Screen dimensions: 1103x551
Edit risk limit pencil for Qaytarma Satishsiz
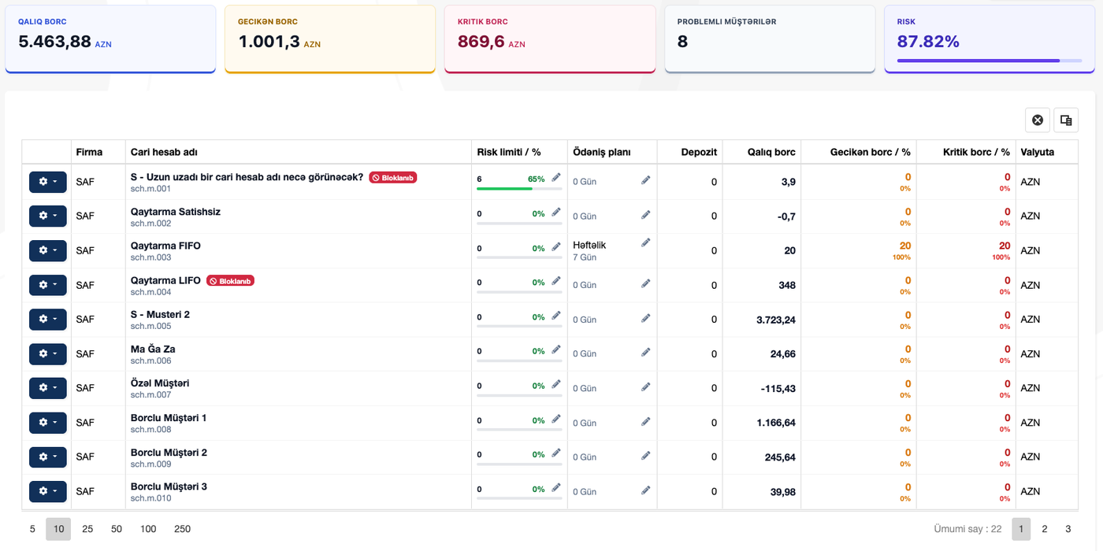pos(556,213)
